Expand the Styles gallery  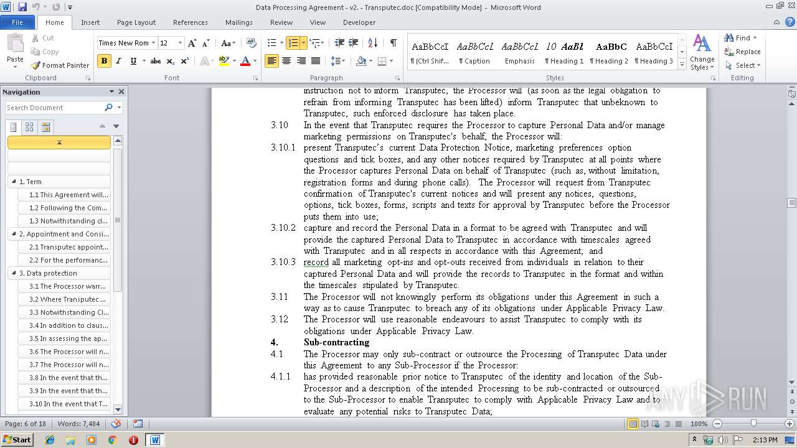(682, 65)
